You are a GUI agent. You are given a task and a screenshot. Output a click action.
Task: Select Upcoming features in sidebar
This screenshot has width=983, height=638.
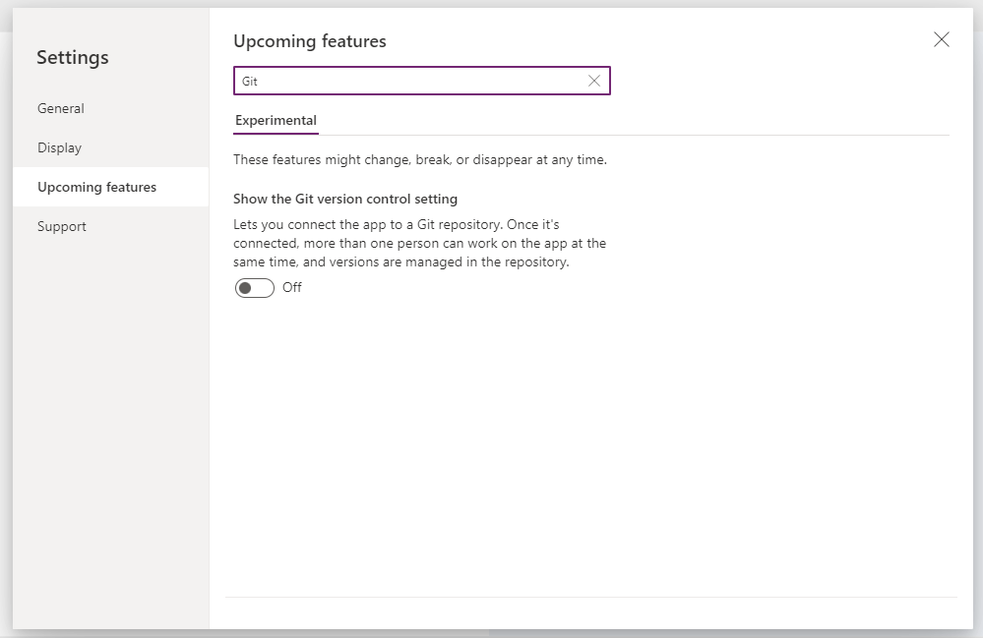click(x=110, y=187)
